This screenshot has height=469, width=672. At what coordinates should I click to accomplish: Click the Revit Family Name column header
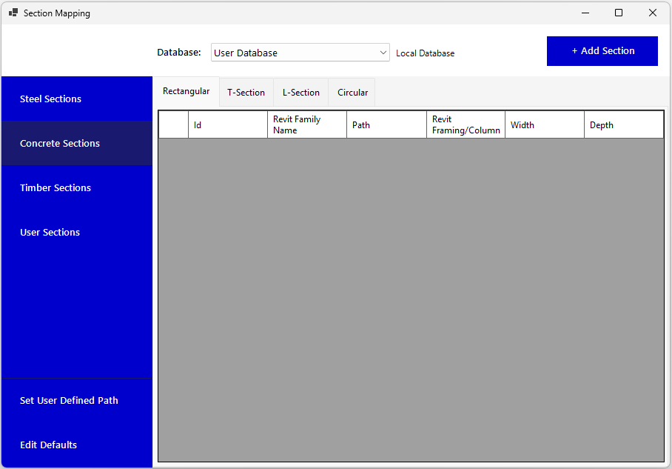306,125
